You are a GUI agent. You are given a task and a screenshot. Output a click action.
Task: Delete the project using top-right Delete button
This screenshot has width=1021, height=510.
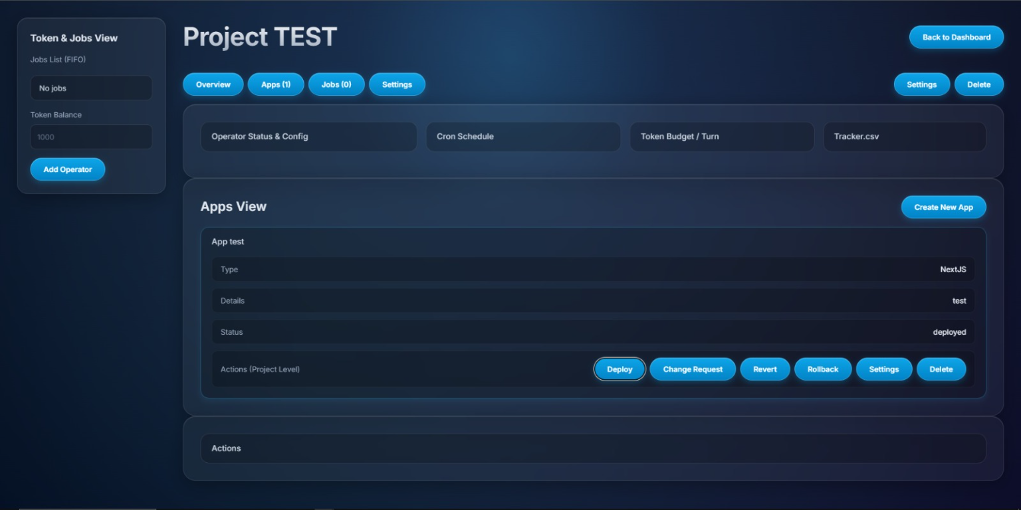click(978, 84)
